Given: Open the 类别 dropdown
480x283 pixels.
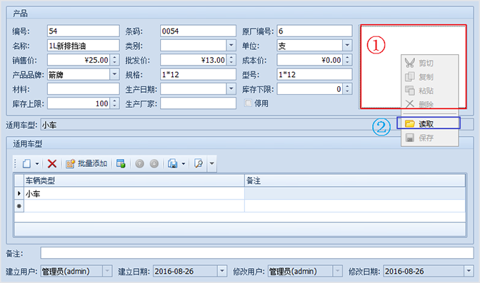Looking at the screenshot, I should (231, 46).
